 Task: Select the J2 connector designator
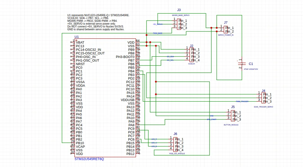[191, 46]
